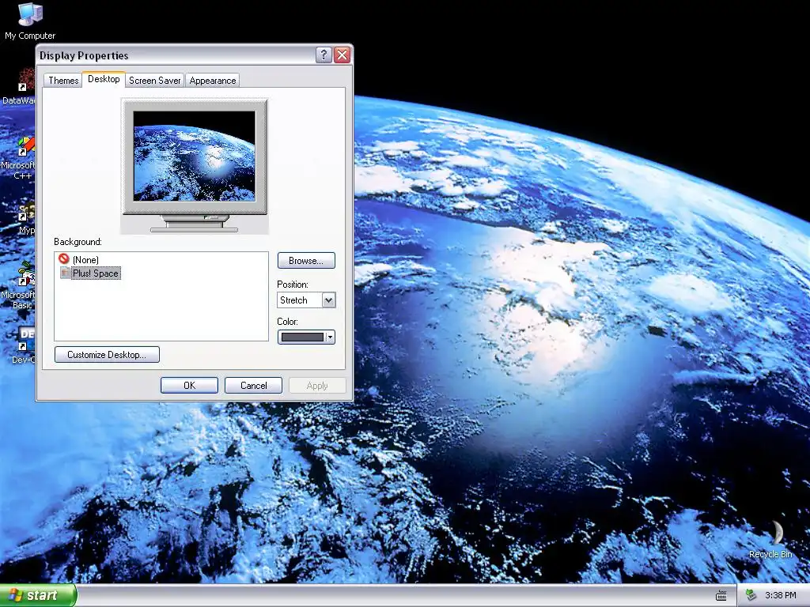Select the (None) background icon
810x607 pixels.
[x=64, y=258]
